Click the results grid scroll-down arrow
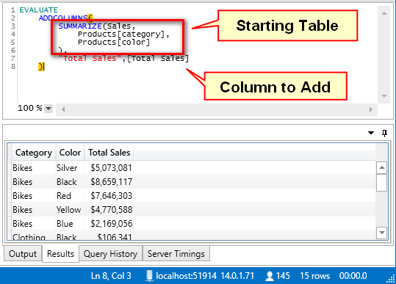Image resolution: width=396 pixels, height=284 pixels. [x=381, y=233]
